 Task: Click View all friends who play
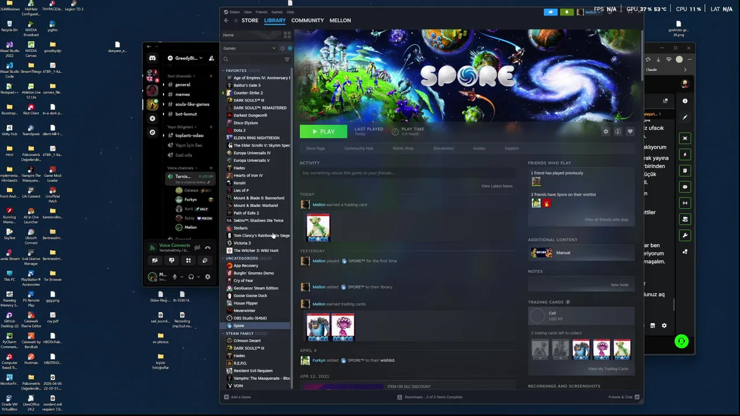coord(606,220)
